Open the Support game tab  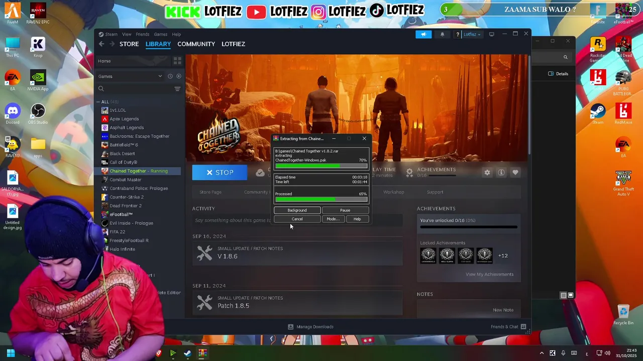pos(435,192)
